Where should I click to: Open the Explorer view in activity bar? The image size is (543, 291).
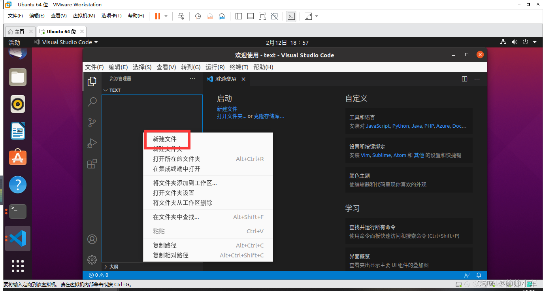pos(92,81)
